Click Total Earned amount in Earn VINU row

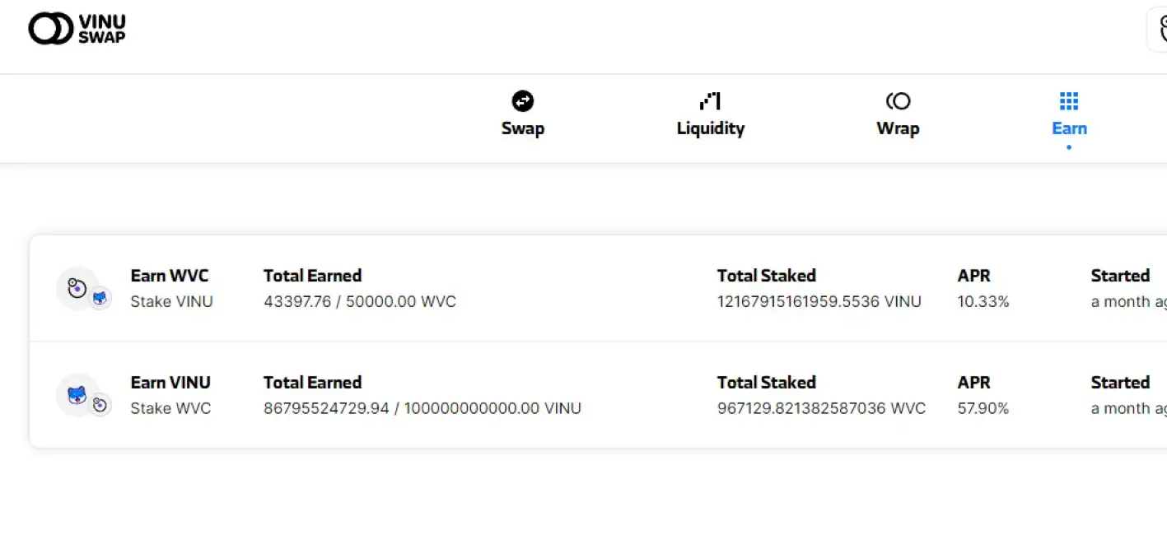point(422,409)
